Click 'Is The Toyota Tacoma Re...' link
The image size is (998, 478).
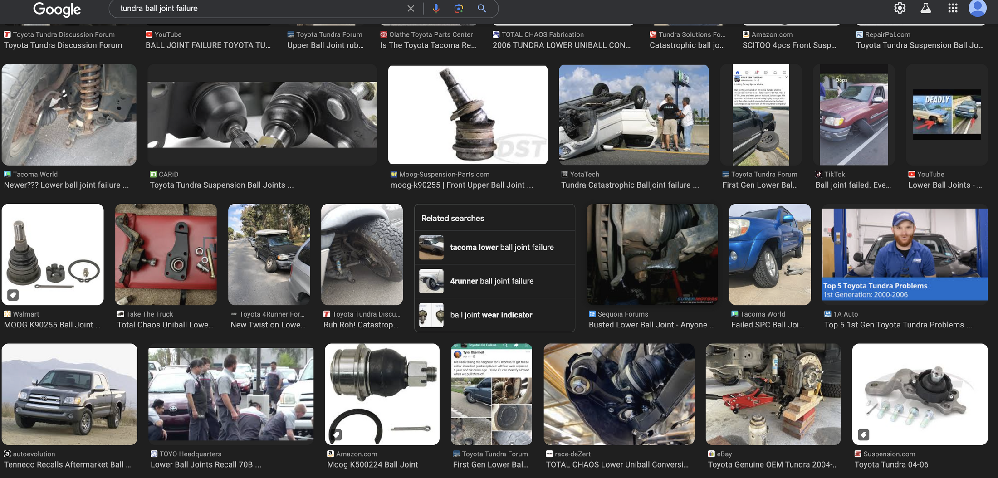428,45
